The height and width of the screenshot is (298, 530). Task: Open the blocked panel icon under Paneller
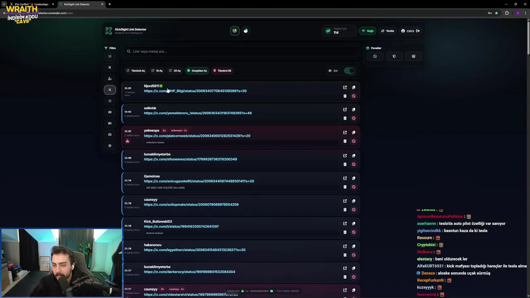click(x=375, y=56)
